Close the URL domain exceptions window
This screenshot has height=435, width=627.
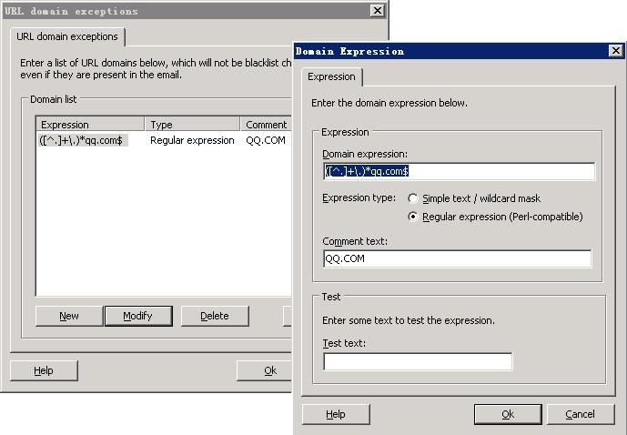(x=377, y=11)
